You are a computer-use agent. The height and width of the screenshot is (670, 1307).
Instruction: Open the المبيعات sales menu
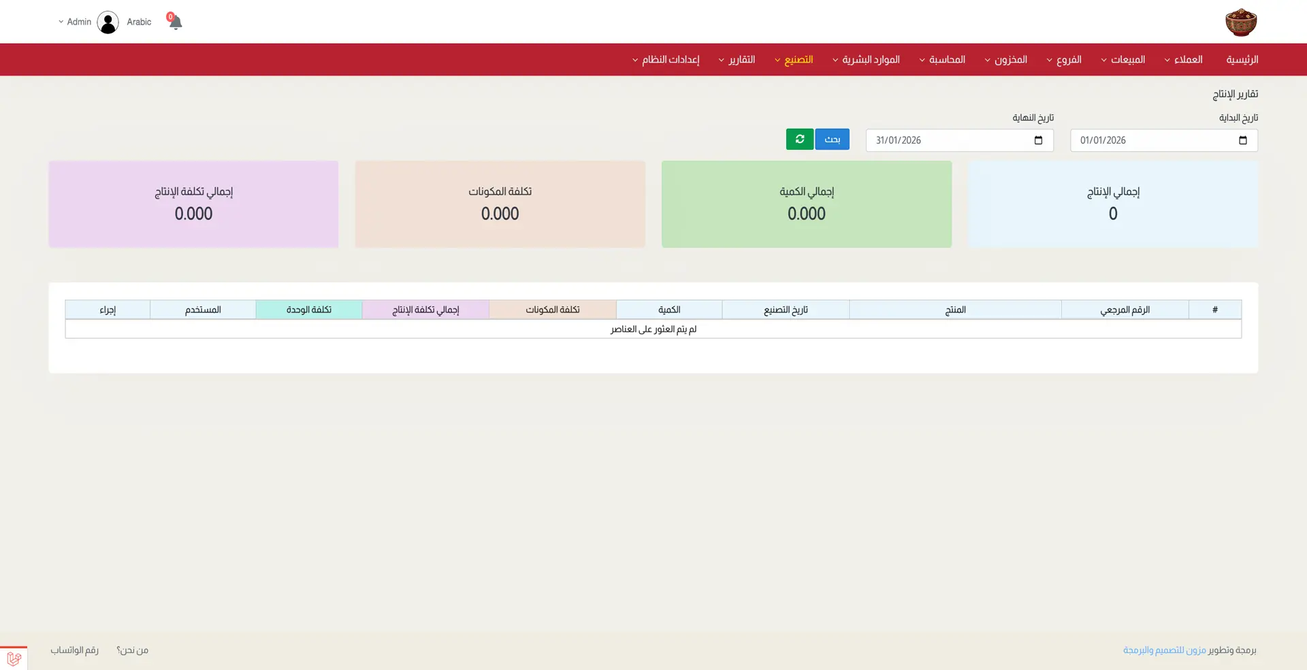coord(1123,60)
